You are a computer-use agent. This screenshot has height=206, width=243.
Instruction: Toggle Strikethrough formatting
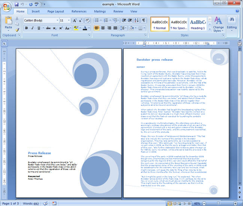pos(48,28)
